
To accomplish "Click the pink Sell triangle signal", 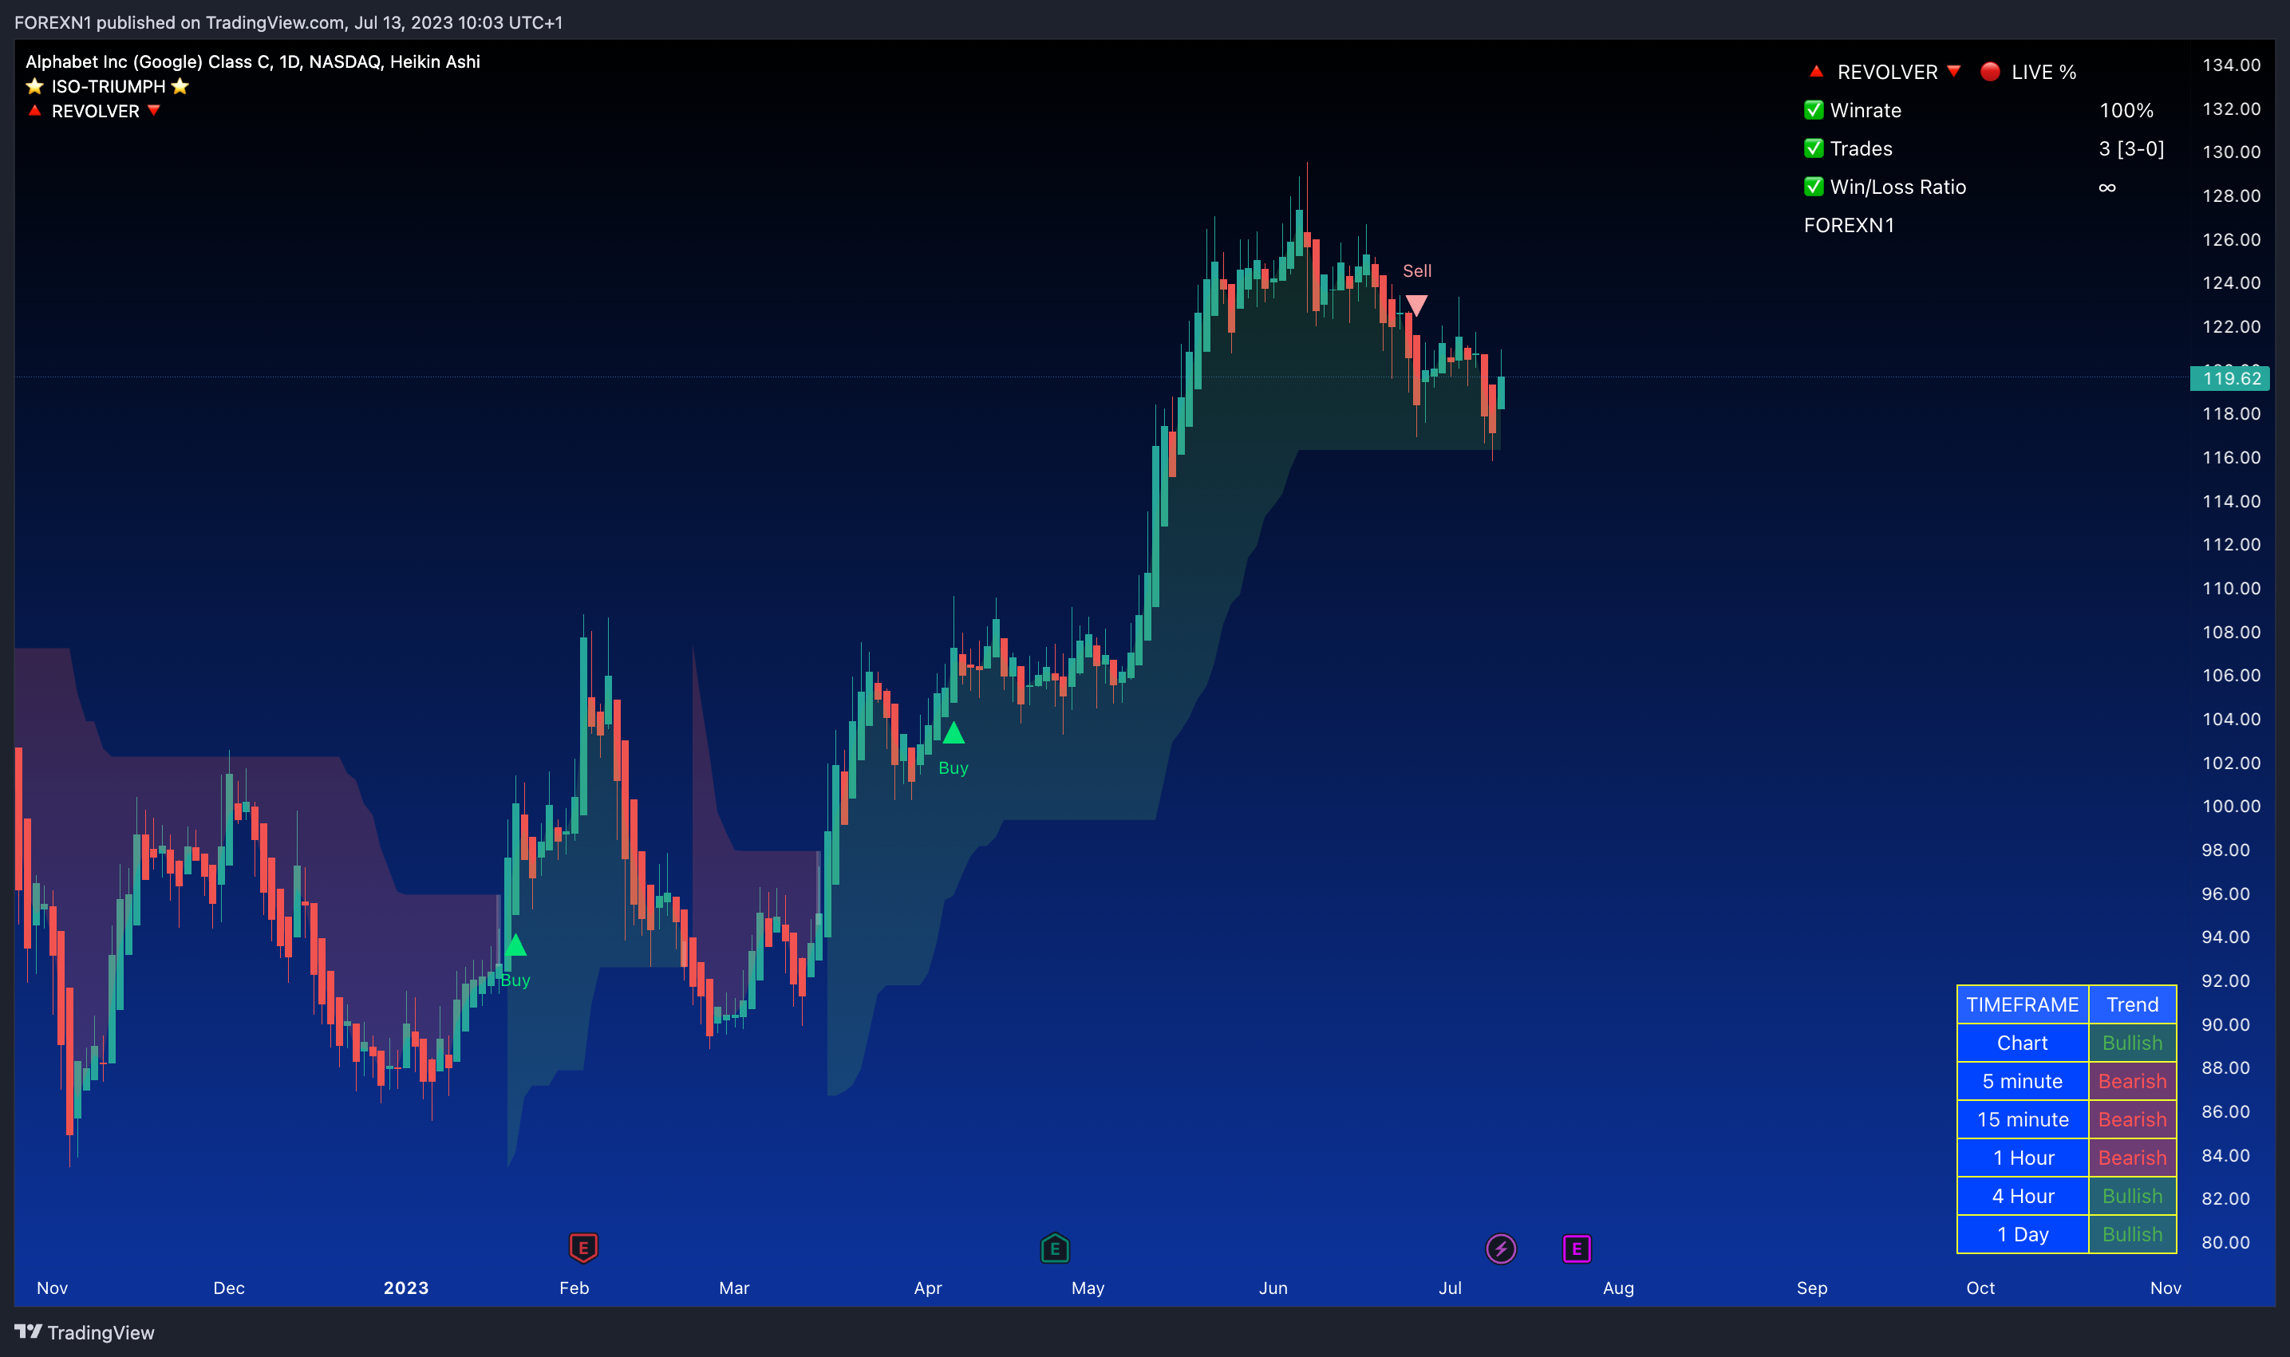I will 1415,306.
